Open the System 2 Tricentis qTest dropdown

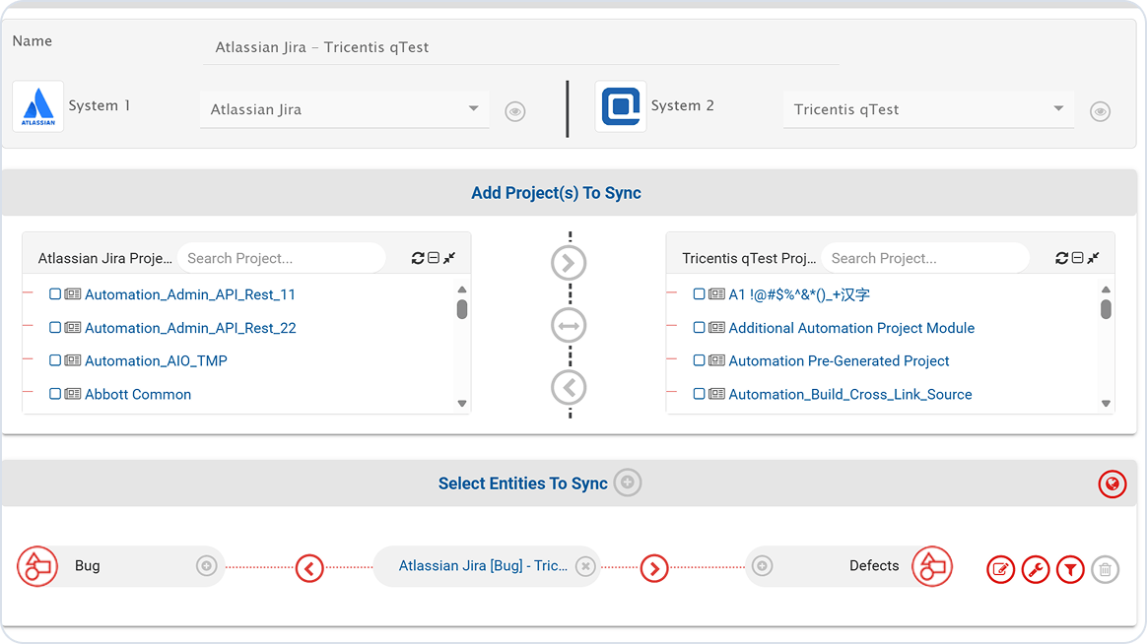(928, 109)
